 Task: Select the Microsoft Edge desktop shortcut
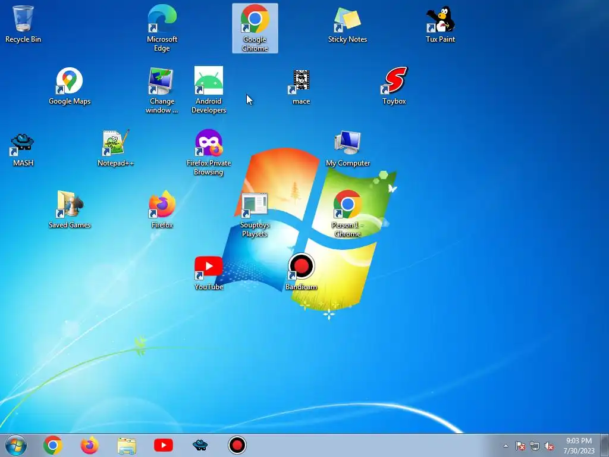[x=162, y=28]
